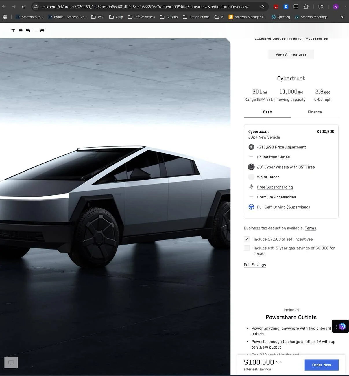Open the Extensions puzzle piece menu
This screenshot has height=376, width=349.
[x=306, y=6]
